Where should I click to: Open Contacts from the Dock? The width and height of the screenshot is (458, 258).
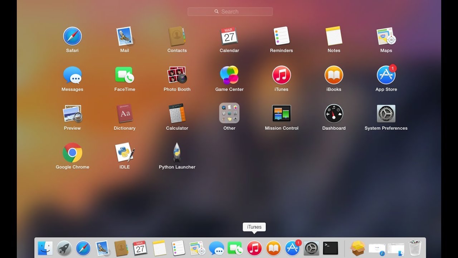pos(121,248)
